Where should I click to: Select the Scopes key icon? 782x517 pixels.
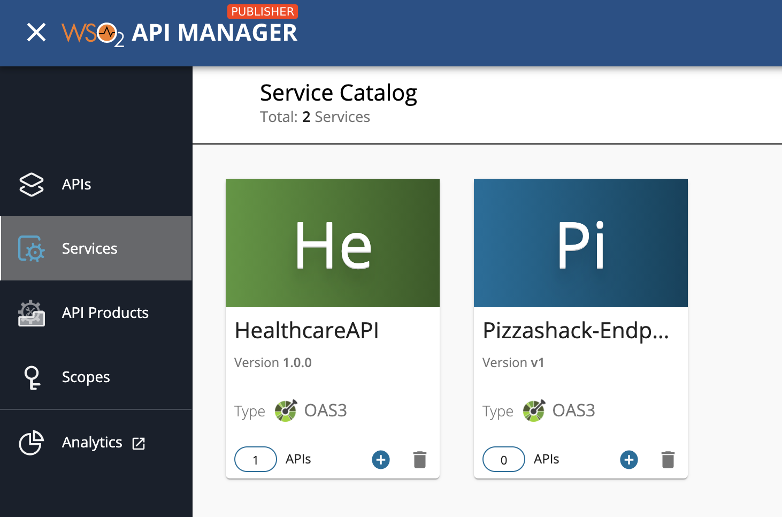(x=31, y=377)
